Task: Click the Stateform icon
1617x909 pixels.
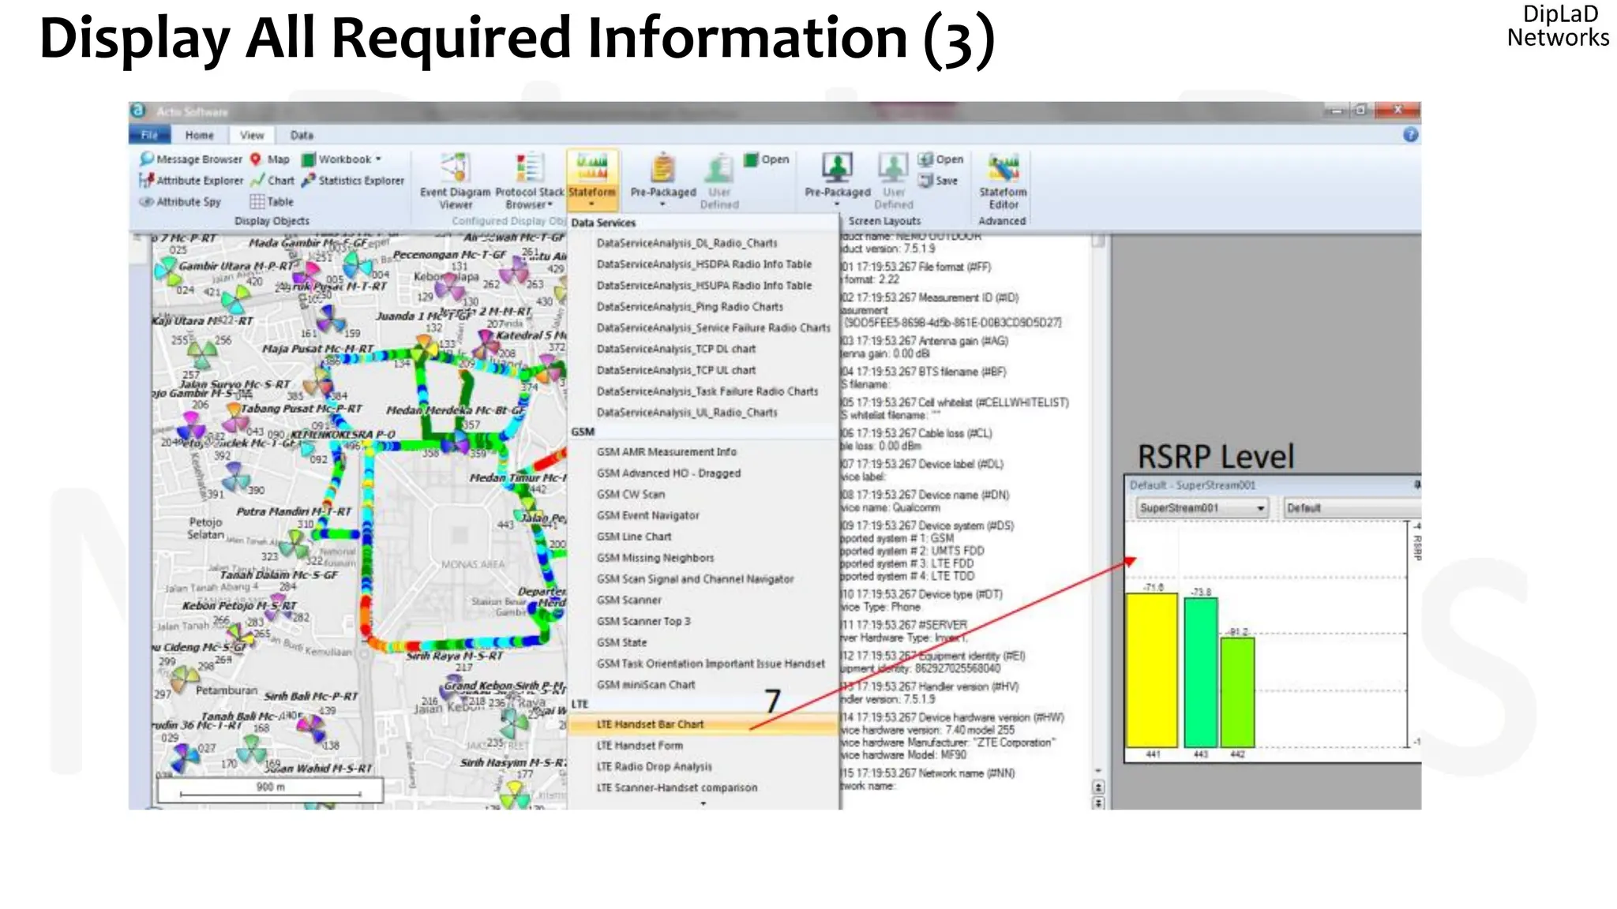Action: (x=592, y=167)
